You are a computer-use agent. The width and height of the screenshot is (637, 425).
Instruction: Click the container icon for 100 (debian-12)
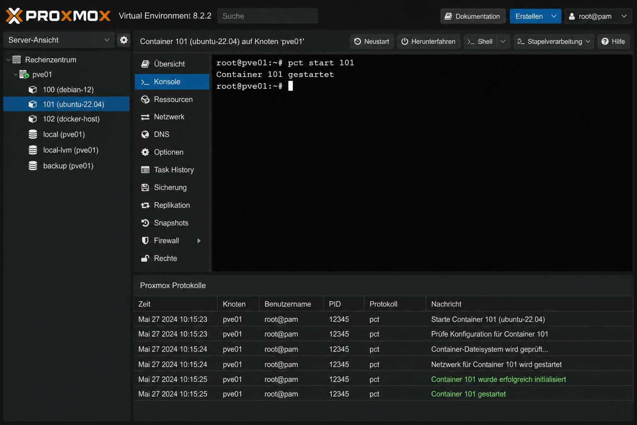tap(33, 90)
